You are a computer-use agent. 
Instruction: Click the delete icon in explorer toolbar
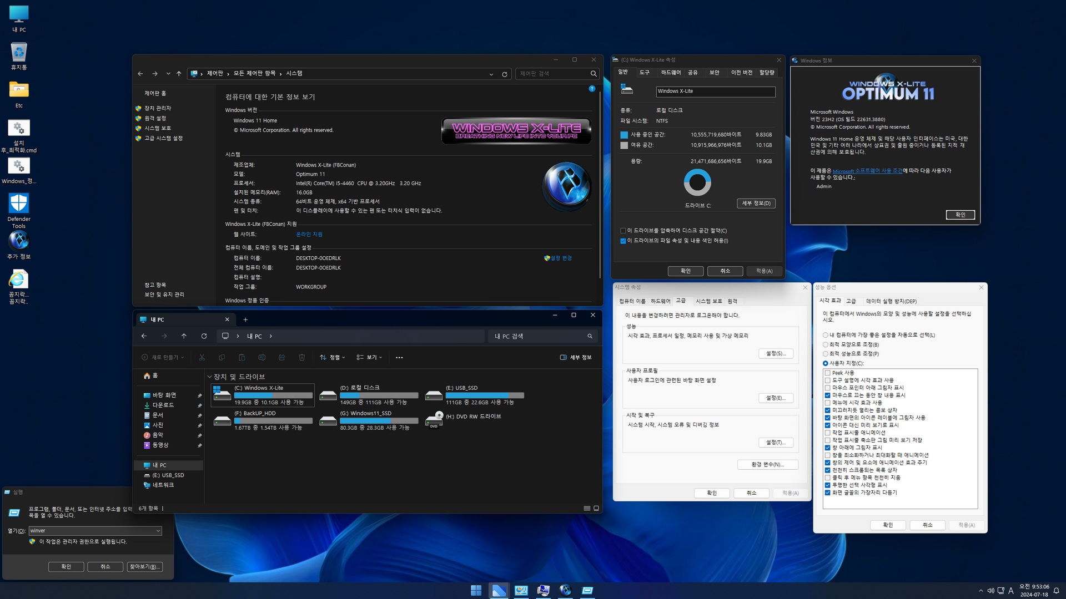(x=301, y=358)
